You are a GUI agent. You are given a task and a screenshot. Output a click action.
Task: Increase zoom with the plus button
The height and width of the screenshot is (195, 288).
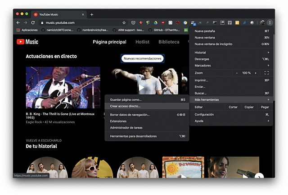coord(256,73)
